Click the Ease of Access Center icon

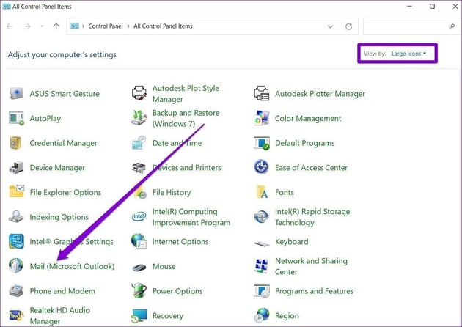(x=261, y=167)
